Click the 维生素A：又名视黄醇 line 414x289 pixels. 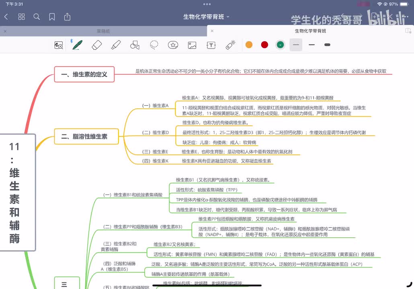coord(257,98)
